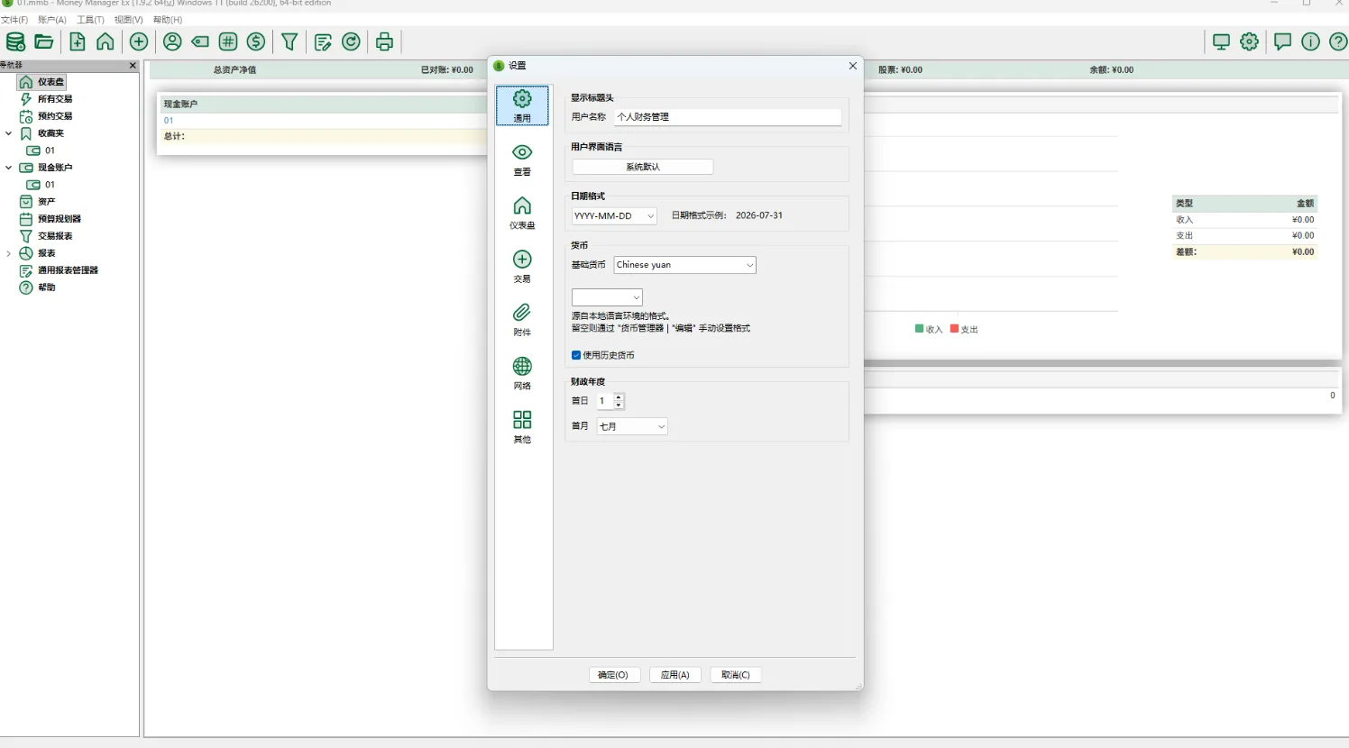Image resolution: width=1349 pixels, height=748 pixels.
Task: Open the 首月 七月 dropdown
Action: coord(631,426)
